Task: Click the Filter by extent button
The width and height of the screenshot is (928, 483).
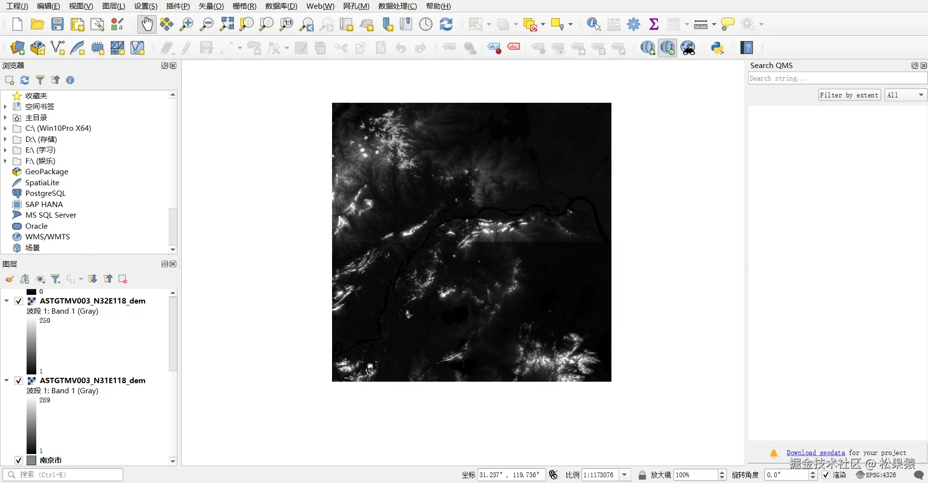Action: coord(849,95)
